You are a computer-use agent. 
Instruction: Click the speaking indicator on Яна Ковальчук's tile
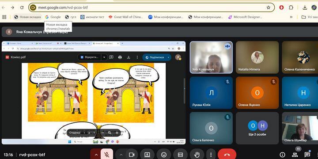(227, 46)
